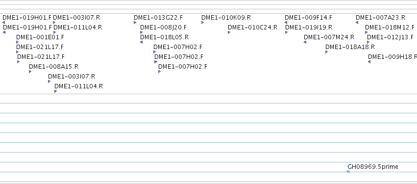Click the DME1-010C24.R feature label
417x184 pixels.
pos(253,27)
